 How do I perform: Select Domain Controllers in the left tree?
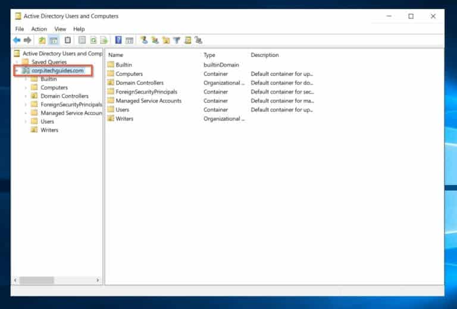pos(64,96)
